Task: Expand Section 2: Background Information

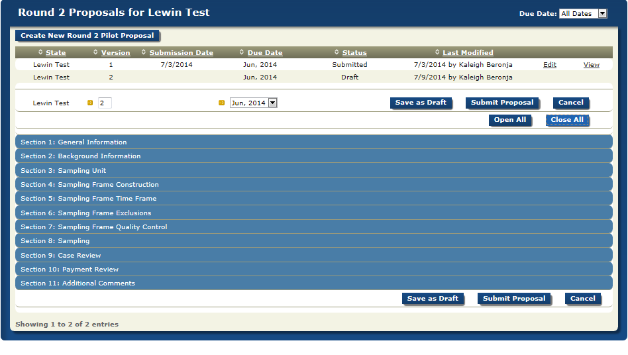Action: click(314, 156)
